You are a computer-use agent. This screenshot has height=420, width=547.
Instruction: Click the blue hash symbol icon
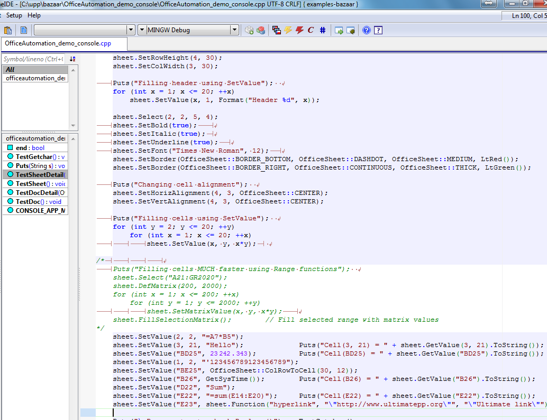(x=323, y=30)
